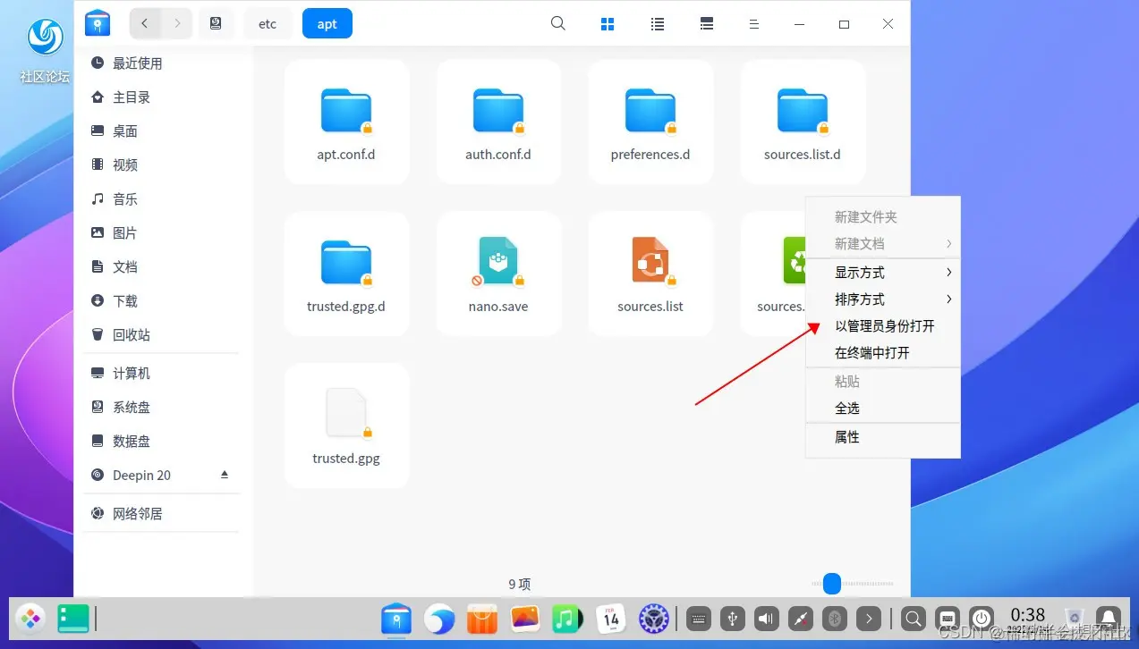Open the search icon in title bar
Image resolution: width=1139 pixels, height=649 pixels.
[x=558, y=23]
